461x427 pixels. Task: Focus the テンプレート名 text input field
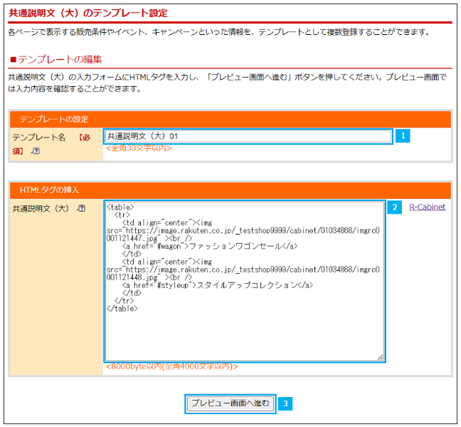(x=248, y=136)
